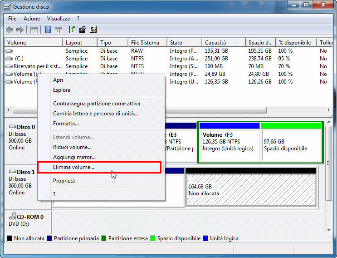Click the Gestione disco title bar icon

click(x=7, y=7)
